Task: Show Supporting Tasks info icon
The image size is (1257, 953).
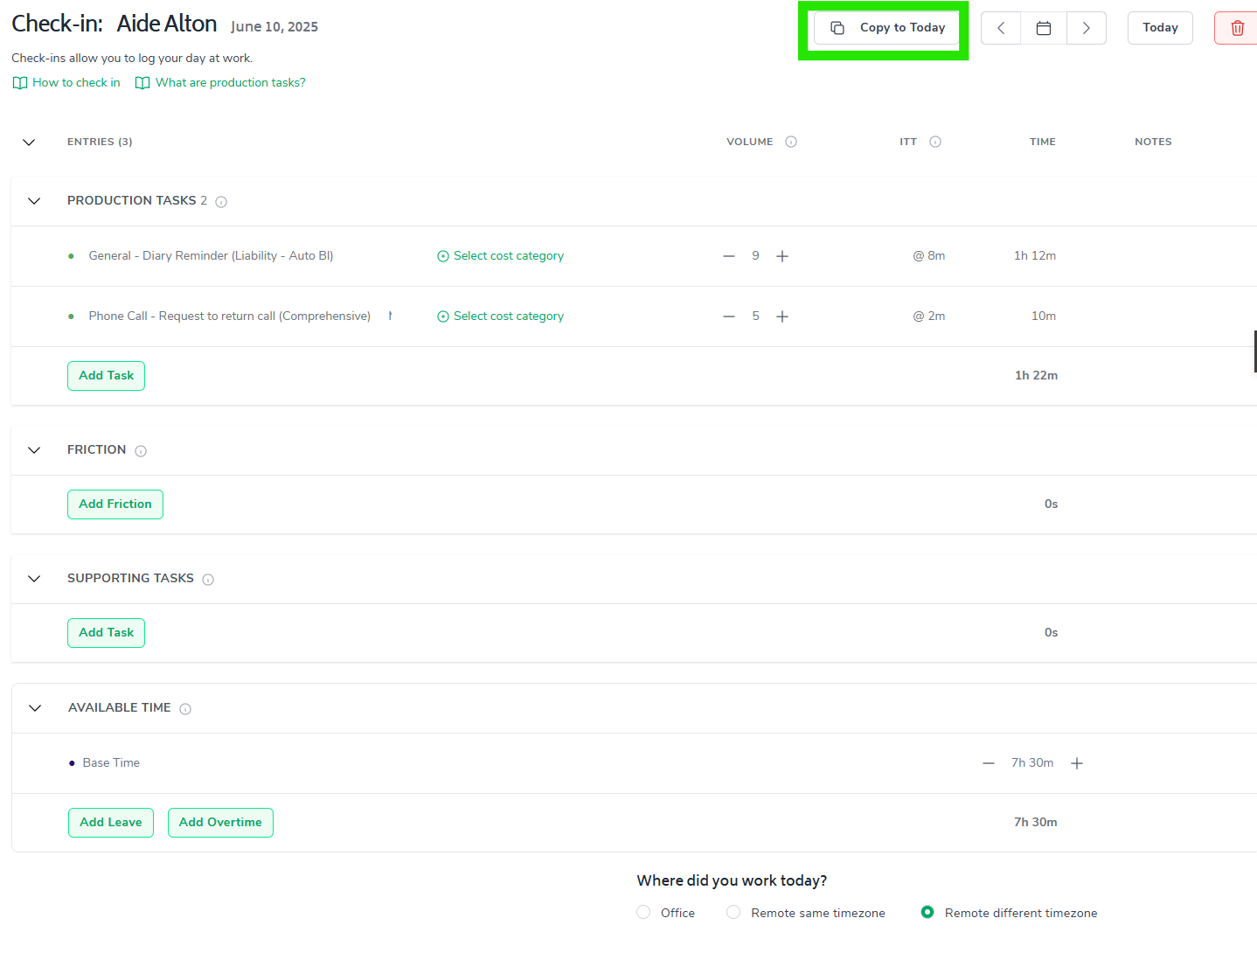Action: 208,580
